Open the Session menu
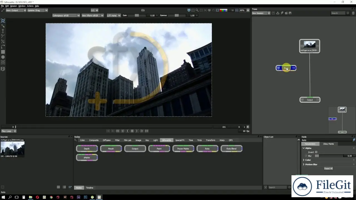The image size is (356, 200). pyautogui.click(x=14, y=6)
